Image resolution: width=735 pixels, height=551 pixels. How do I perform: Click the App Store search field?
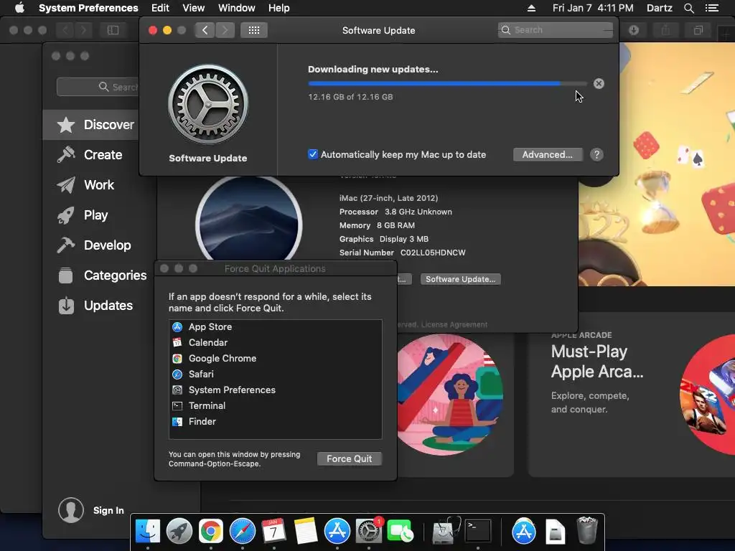click(98, 87)
